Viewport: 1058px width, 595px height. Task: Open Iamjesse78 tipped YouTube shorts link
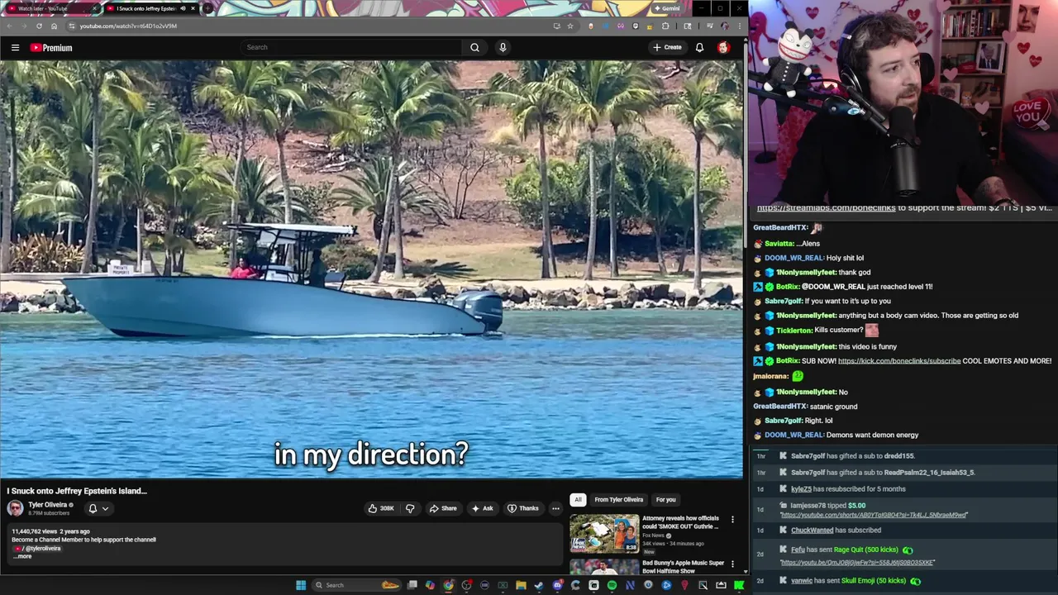pos(873,515)
